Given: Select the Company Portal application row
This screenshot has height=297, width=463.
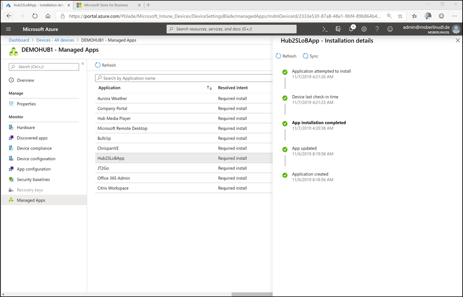Looking at the screenshot, I should pos(184,108).
